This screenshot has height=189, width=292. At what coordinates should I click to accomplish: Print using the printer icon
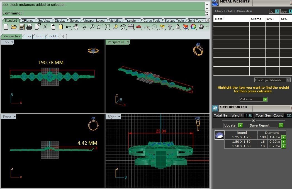coord(29,27)
